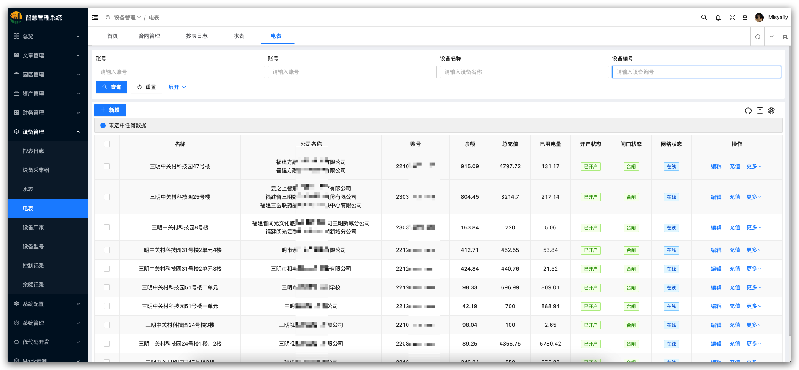Open notifications bell icon
The image size is (799, 370).
(x=718, y=18)
